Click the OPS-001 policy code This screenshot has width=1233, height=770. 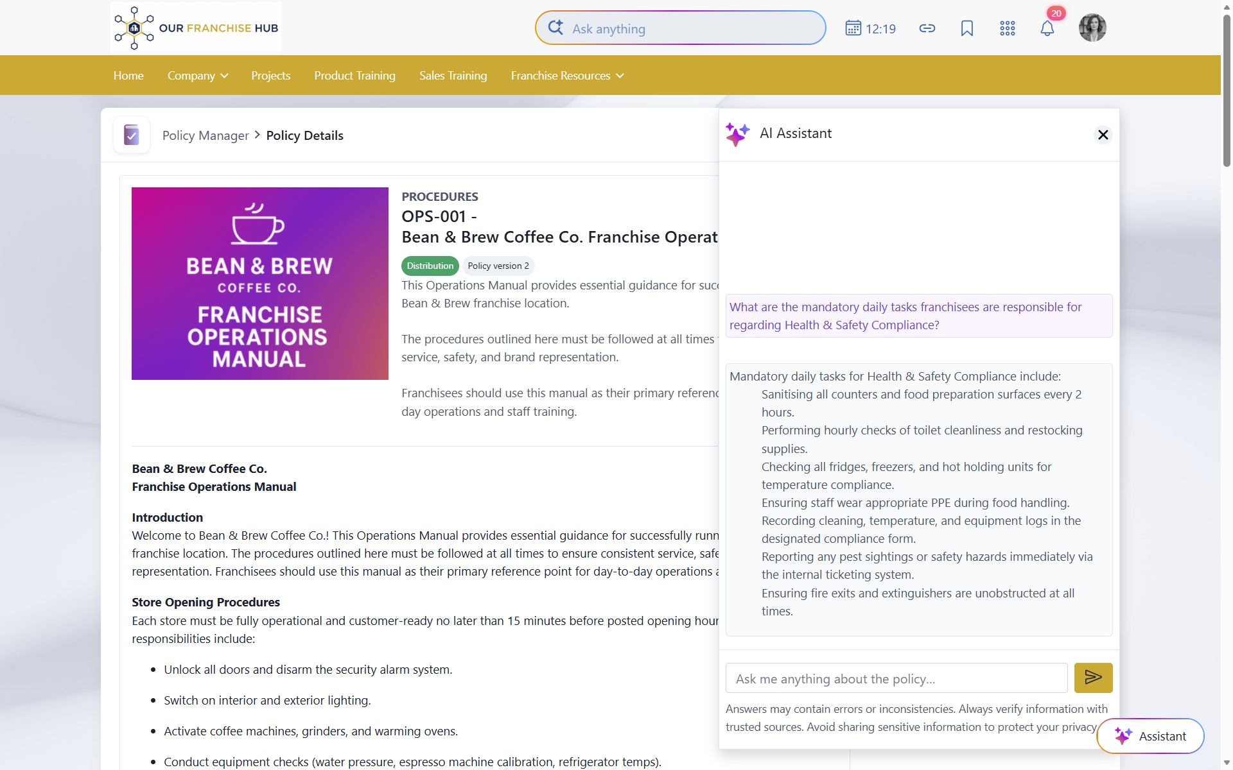point(439,216)
